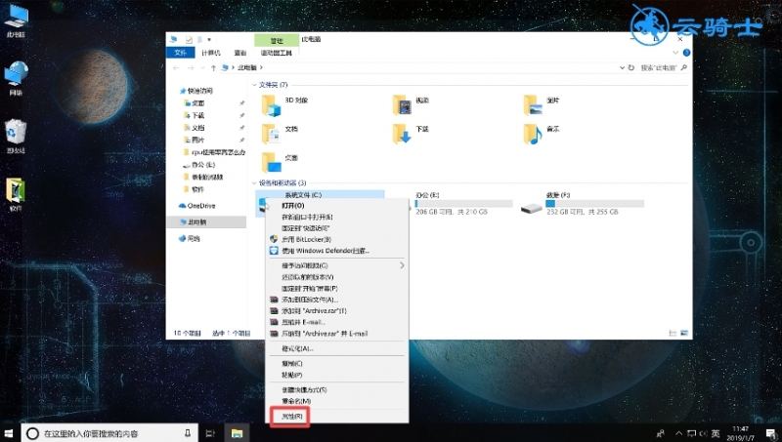782x442 pixels.
Task: Choose 格式化(A)... from the context menu
Action: click(337, 348)
